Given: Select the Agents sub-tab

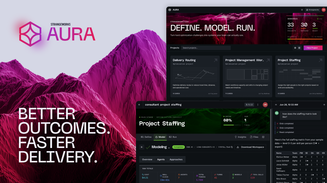Looking at the screenshot, I should 161,160.
